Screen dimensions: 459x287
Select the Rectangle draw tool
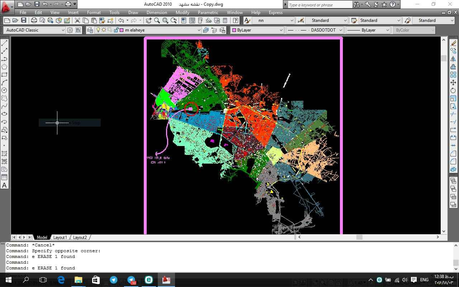pyautogui.click(x=4, y=75)
